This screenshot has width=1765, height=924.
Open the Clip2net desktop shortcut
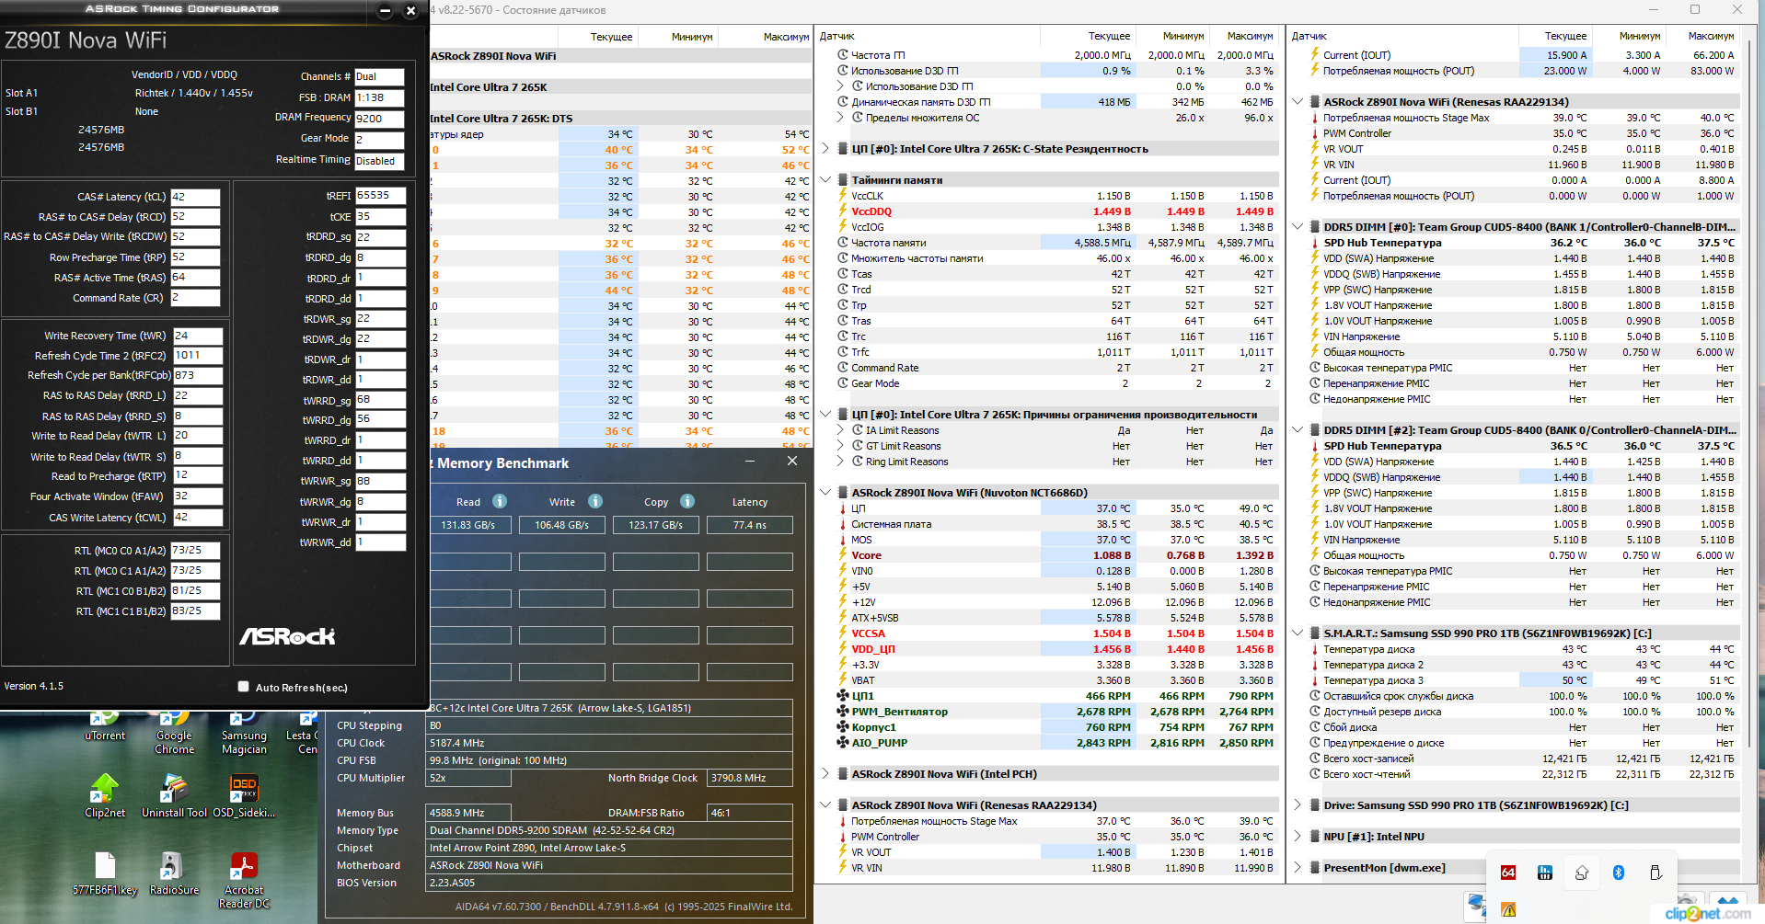pyautogui.click(x=105, y=796)
